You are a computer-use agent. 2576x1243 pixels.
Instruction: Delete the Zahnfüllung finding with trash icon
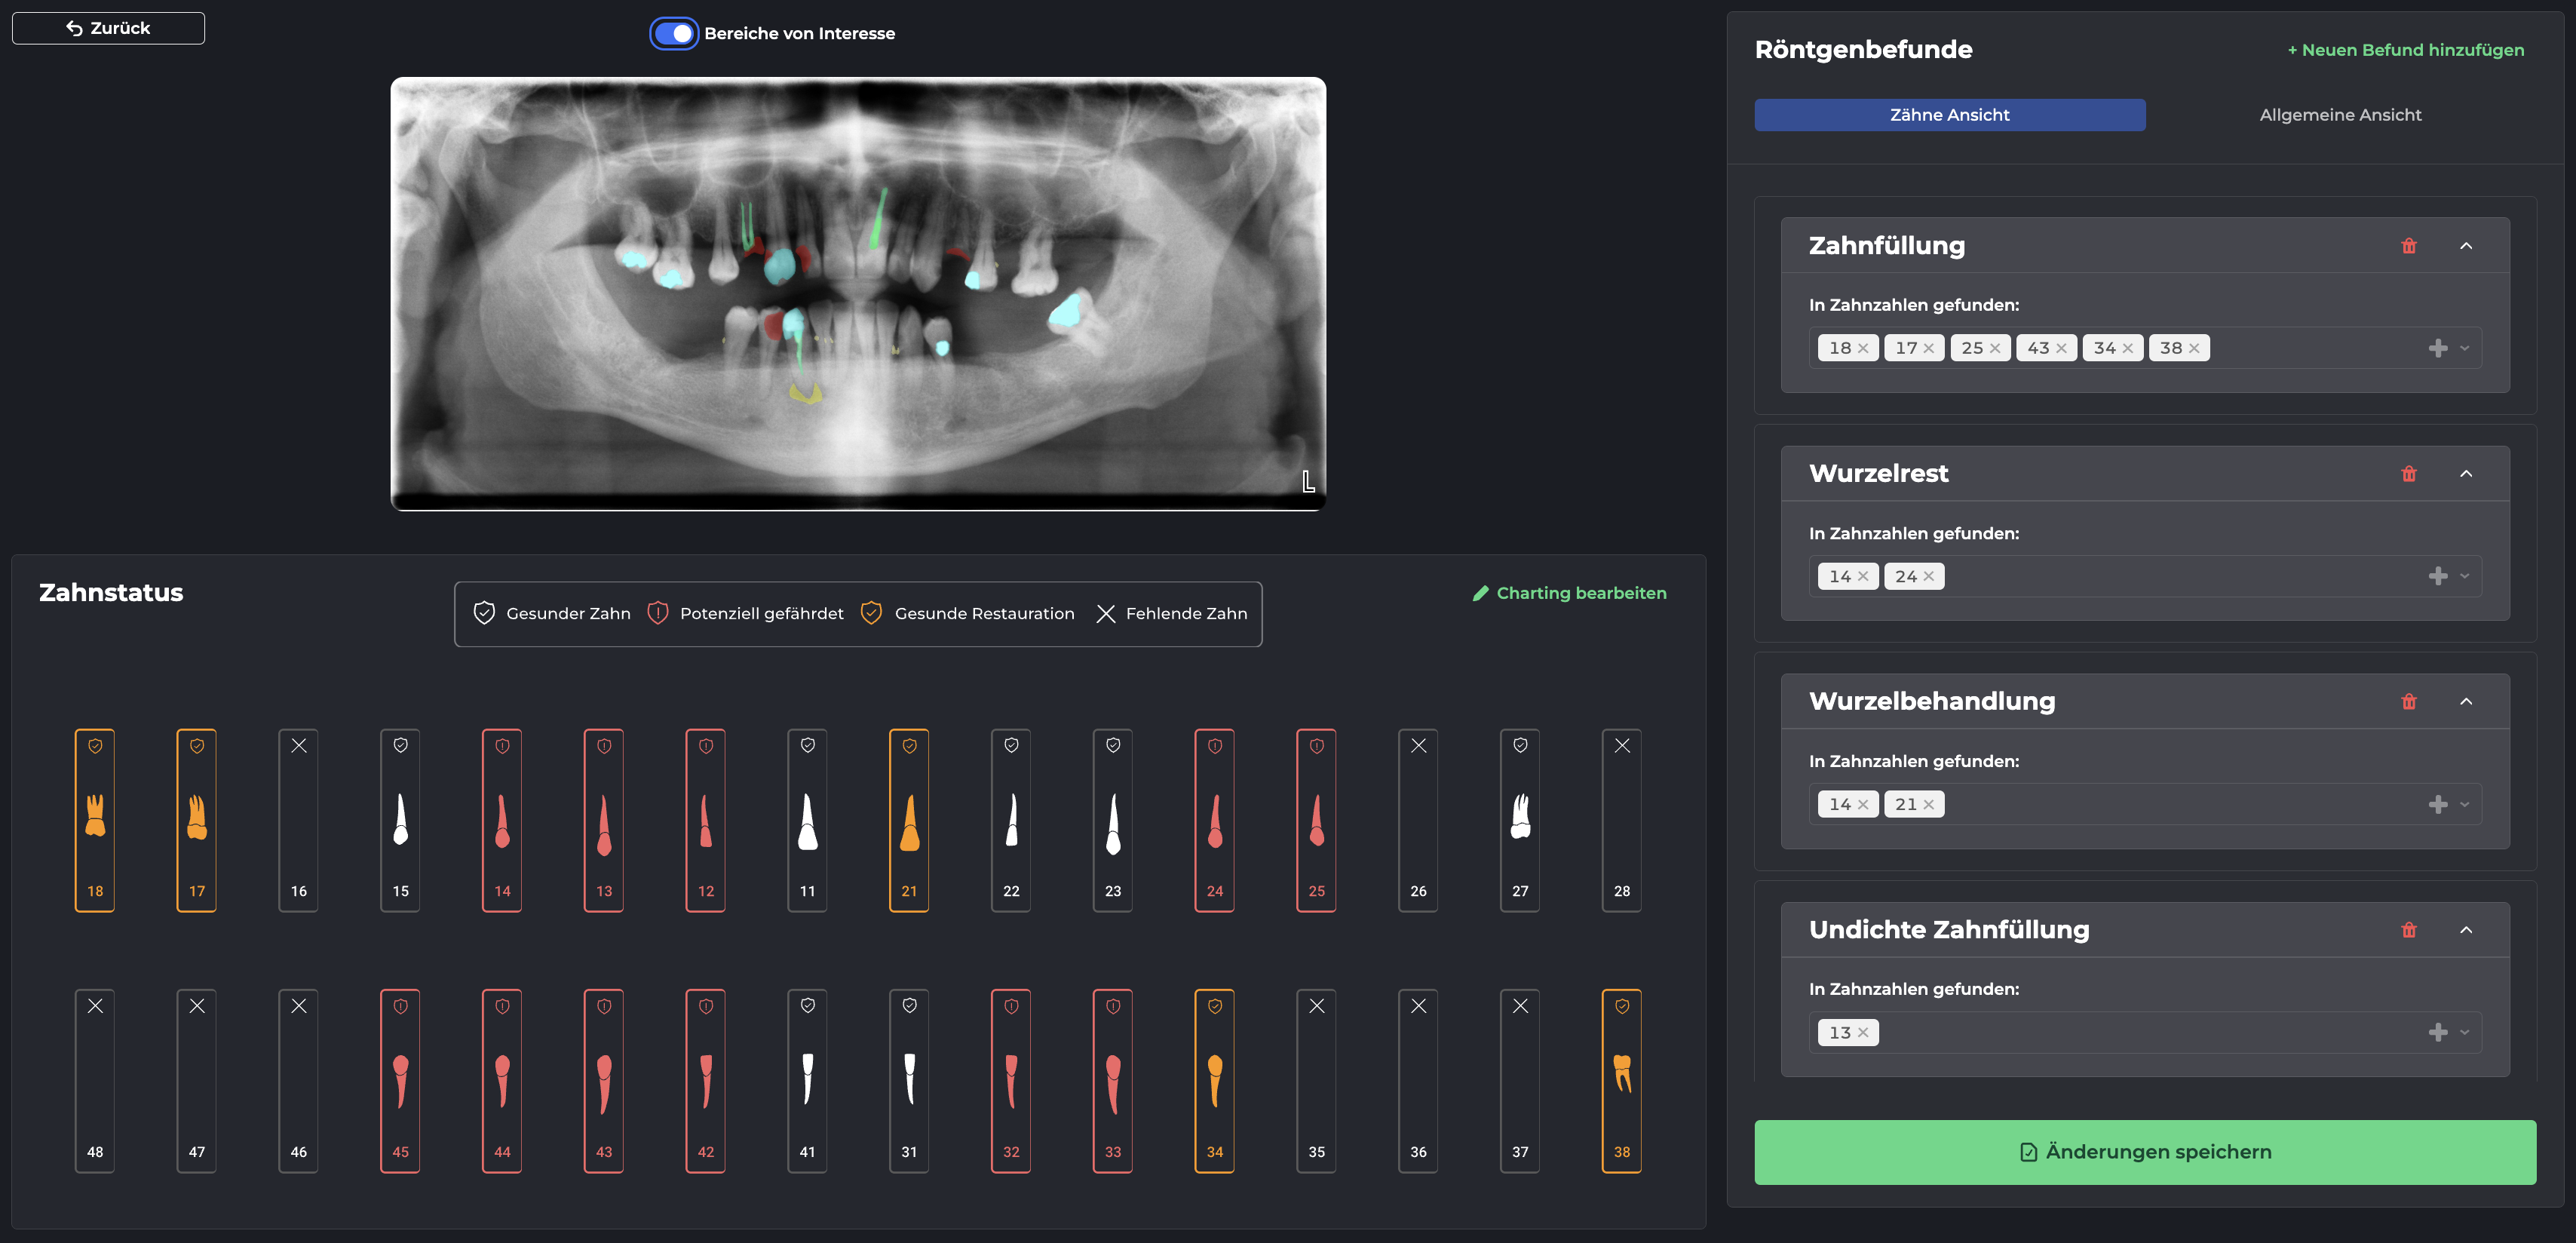click(x=2408, y=246)
